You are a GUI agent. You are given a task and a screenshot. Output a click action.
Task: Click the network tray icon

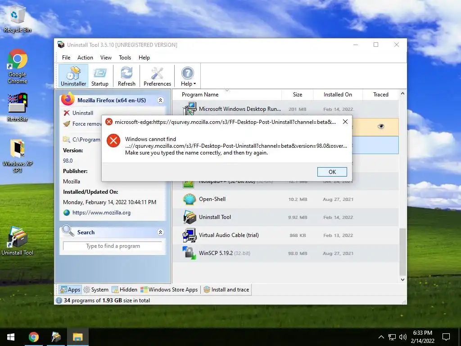[392, 337]
